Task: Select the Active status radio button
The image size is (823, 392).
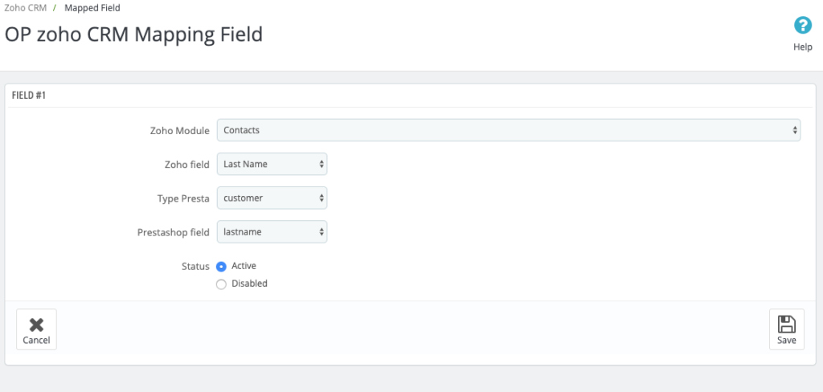Action: click(x=221, y=267)
